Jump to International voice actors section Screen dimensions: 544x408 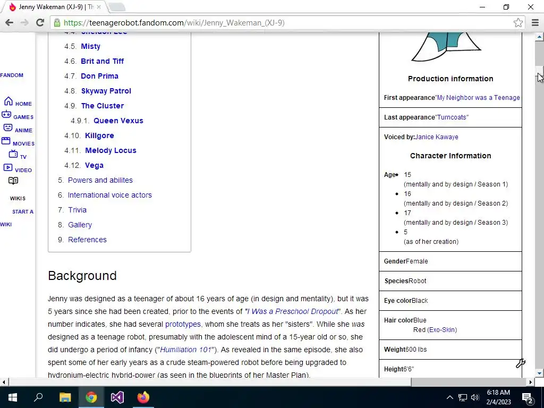pyautogui.click(x=109, y=195)
